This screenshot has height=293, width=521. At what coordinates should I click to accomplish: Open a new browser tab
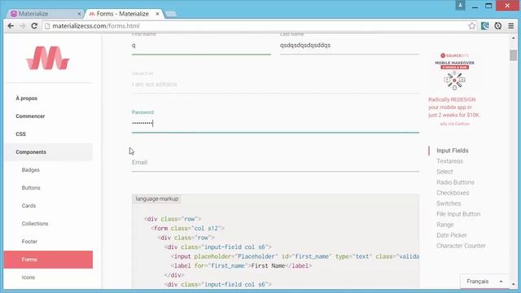pos(171,14)
